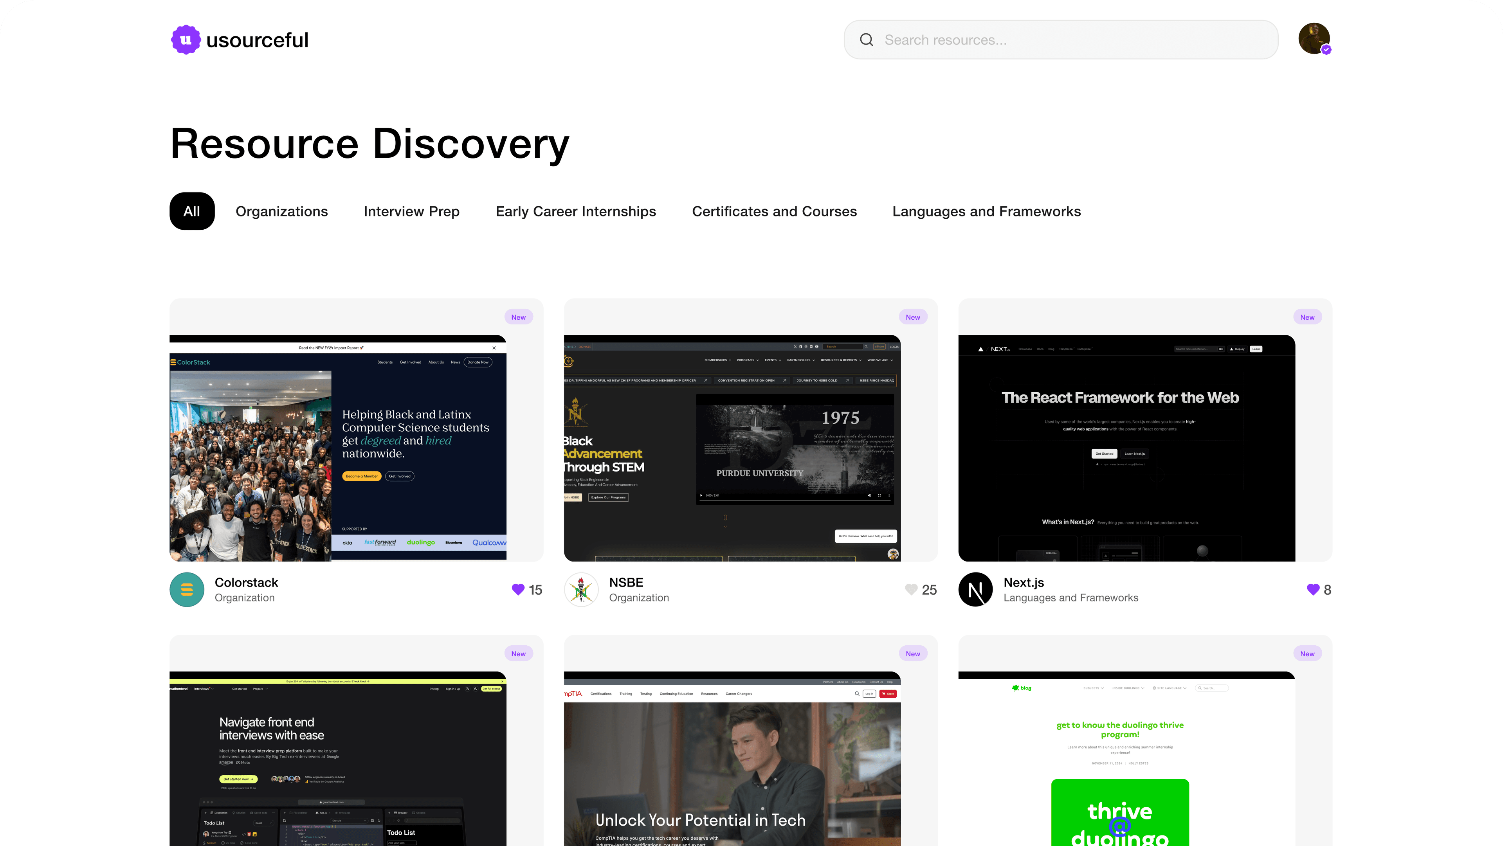
Task: Click the NSBE round logo icon
Action: pyautogui.click(x=581, y=589)
